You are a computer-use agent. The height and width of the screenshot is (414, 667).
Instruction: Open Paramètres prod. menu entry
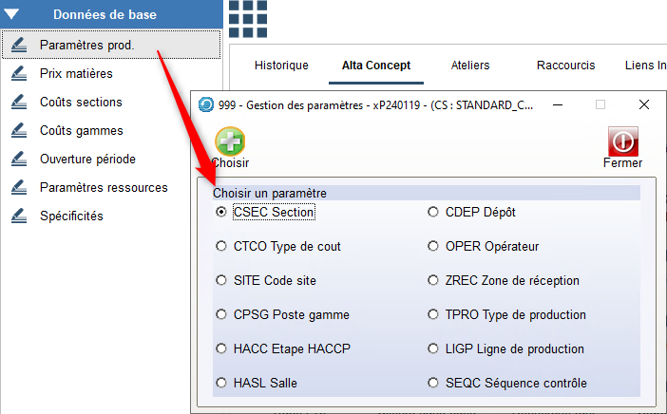point(86,45)
